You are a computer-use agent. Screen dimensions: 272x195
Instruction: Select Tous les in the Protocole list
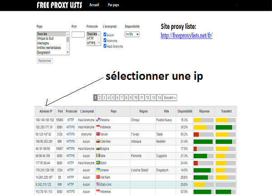tap(92, 34)
